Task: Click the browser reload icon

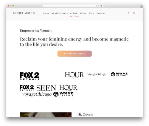Action: coord(97,6)
